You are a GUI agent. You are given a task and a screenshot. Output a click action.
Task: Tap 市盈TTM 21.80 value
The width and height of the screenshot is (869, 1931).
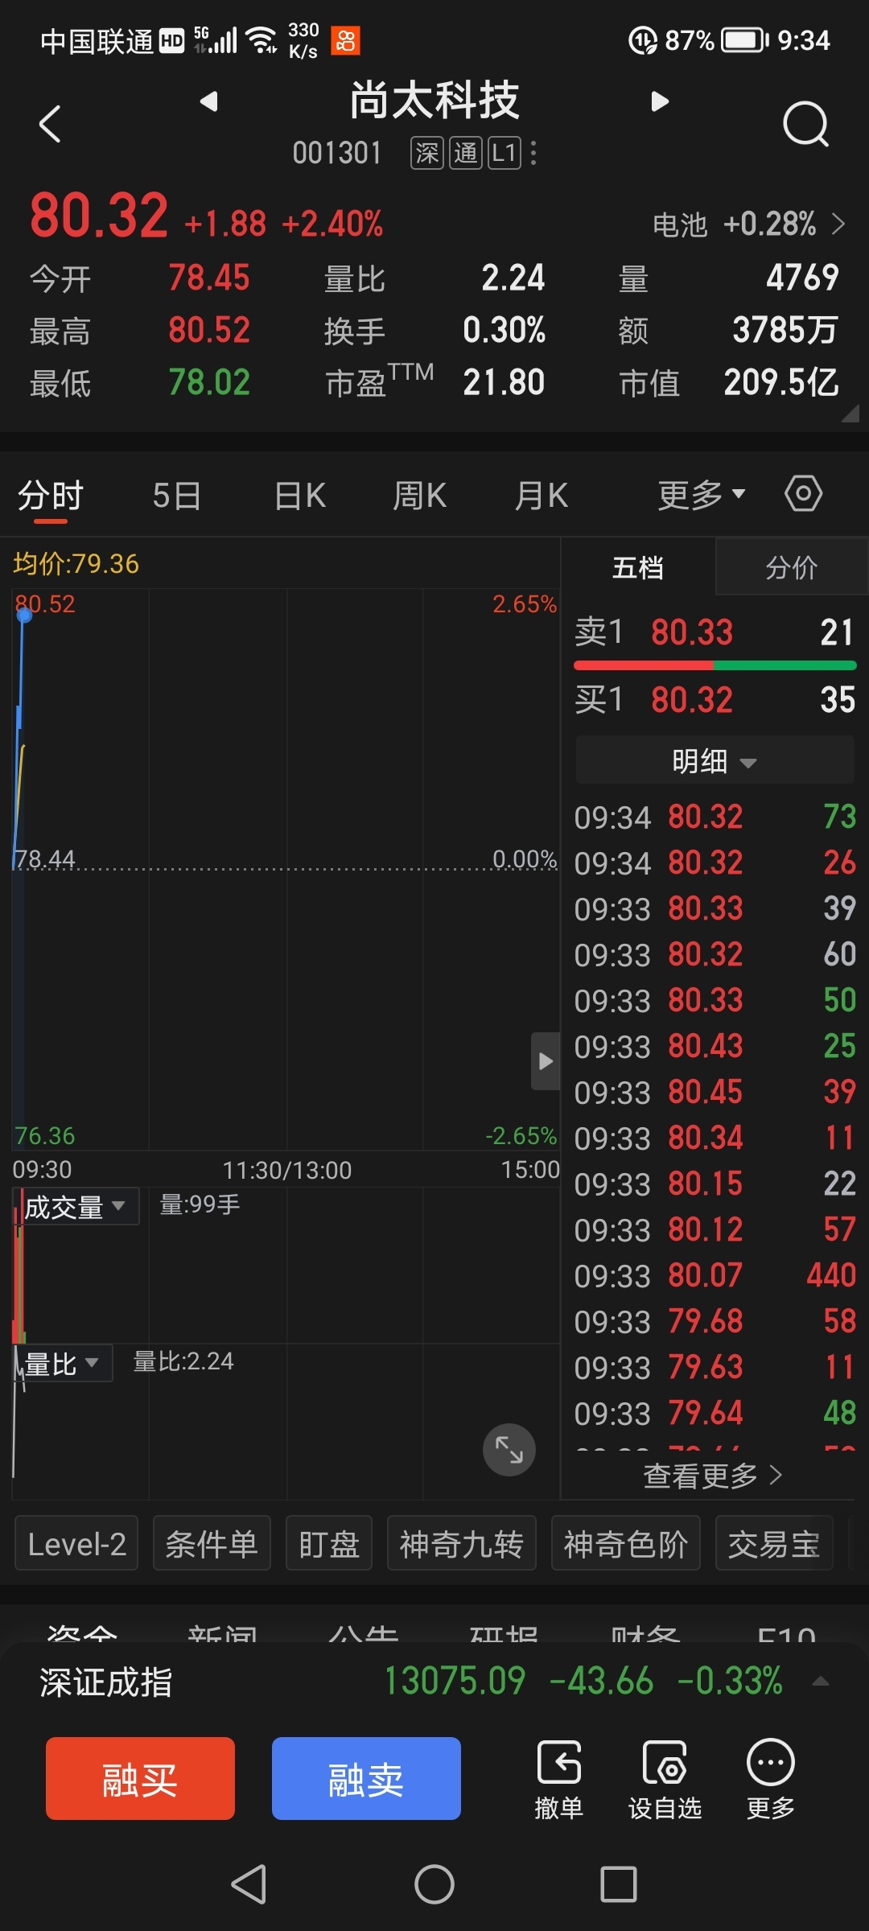coord(504,383)
